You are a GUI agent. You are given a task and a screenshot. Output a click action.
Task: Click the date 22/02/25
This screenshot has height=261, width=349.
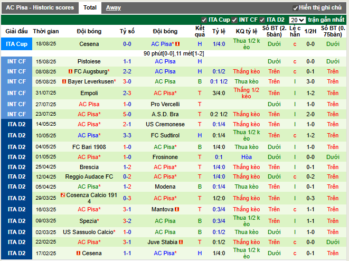[x=46, y=242]
